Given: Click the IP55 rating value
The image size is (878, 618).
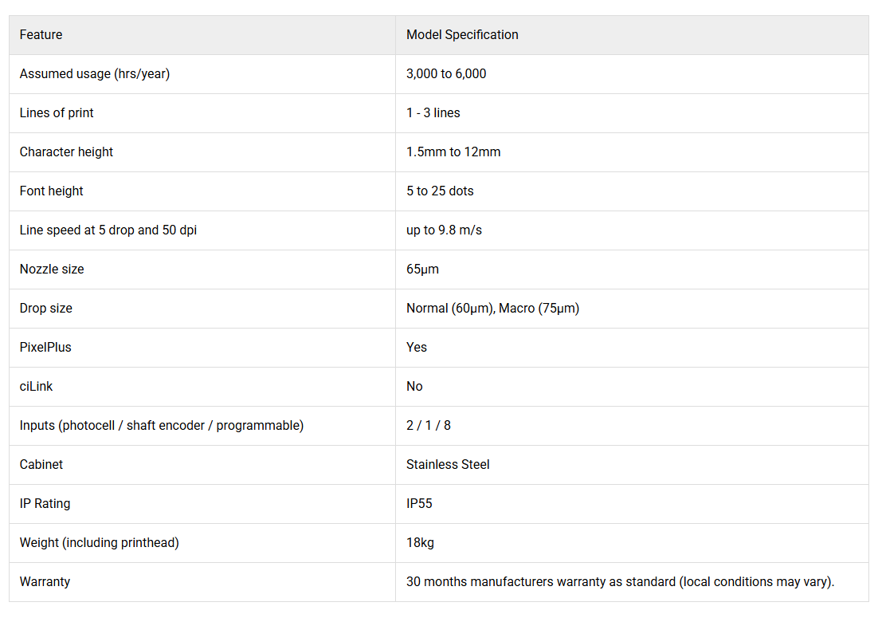Looking at the screenshot, I should click(419, 504).
